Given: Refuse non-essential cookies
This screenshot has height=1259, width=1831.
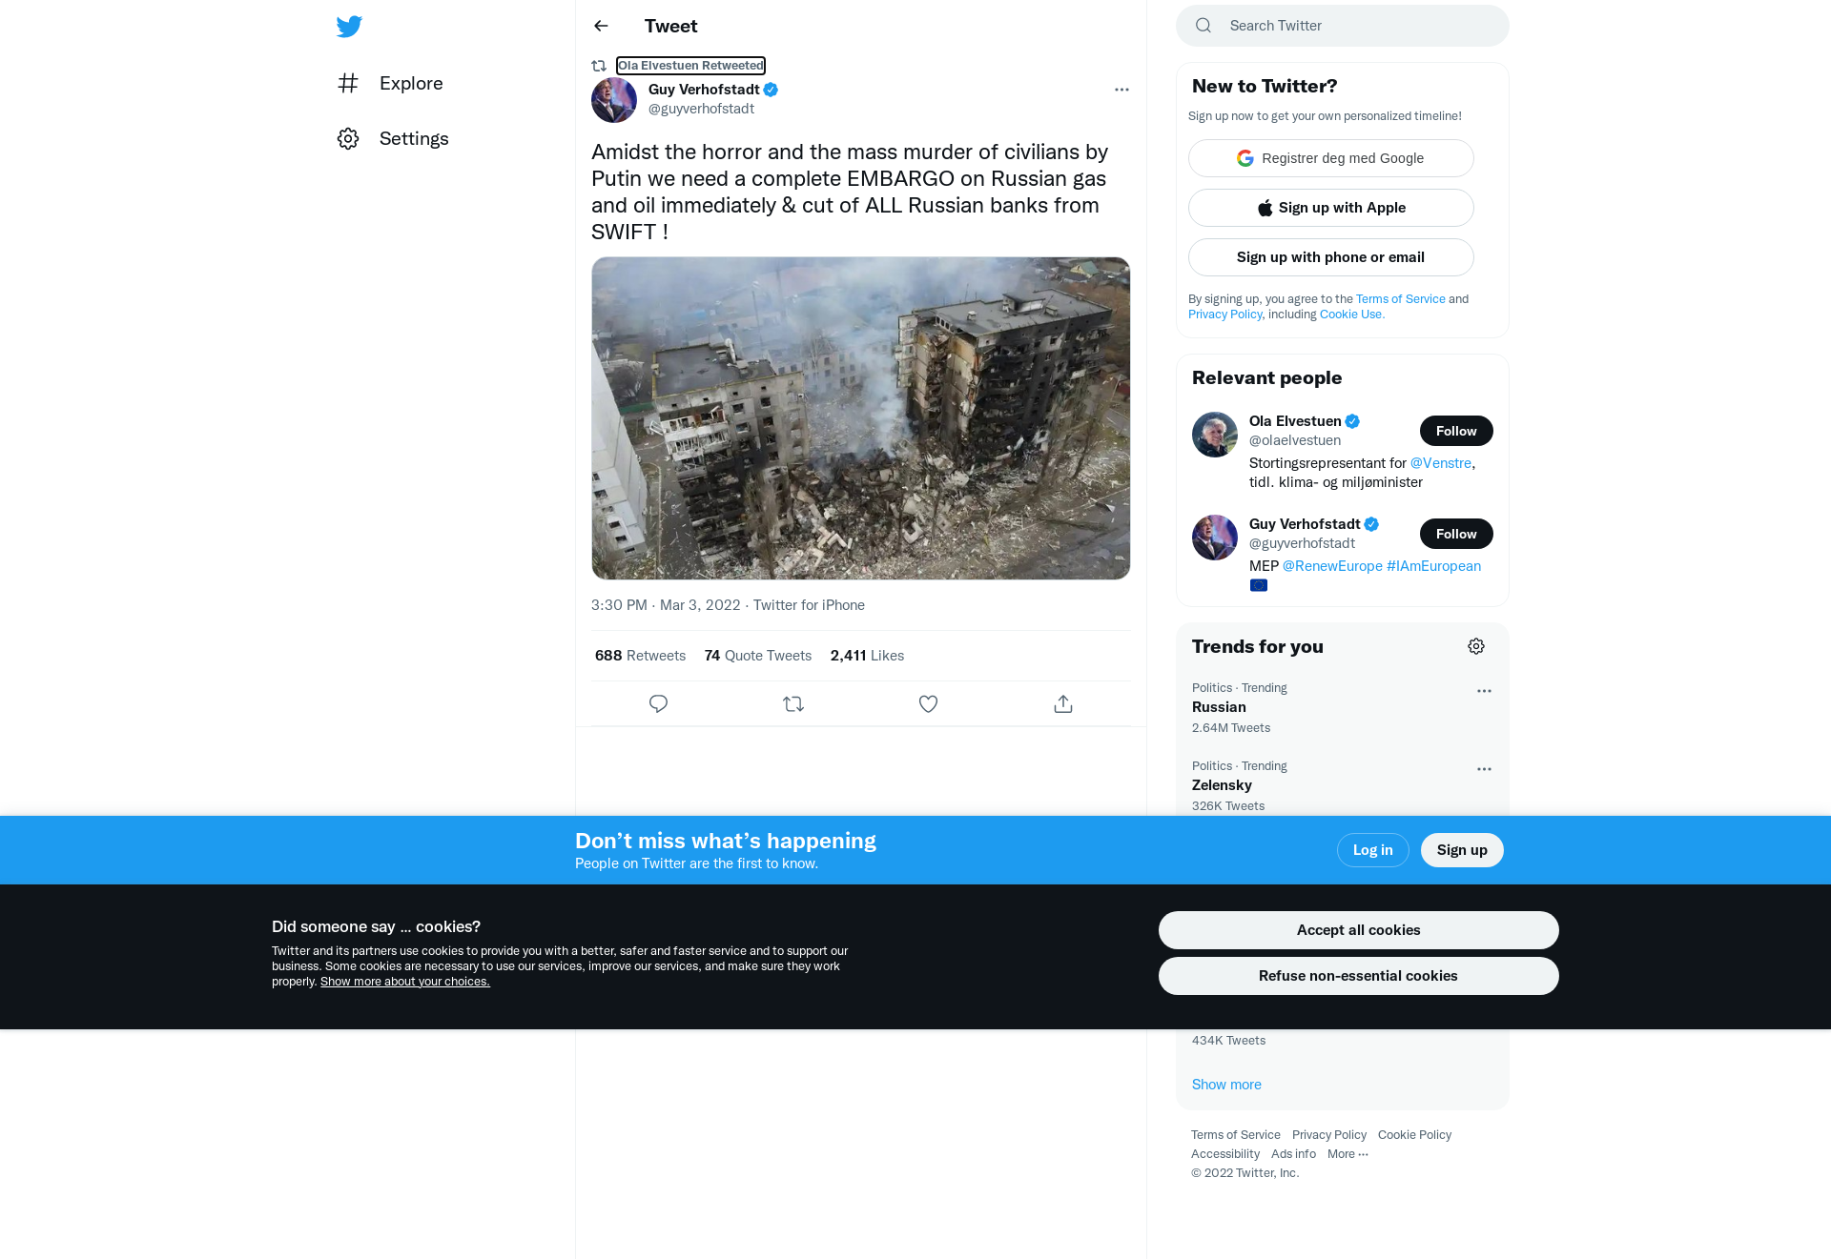Looking at the screenshot, I should click(1358, 976).
